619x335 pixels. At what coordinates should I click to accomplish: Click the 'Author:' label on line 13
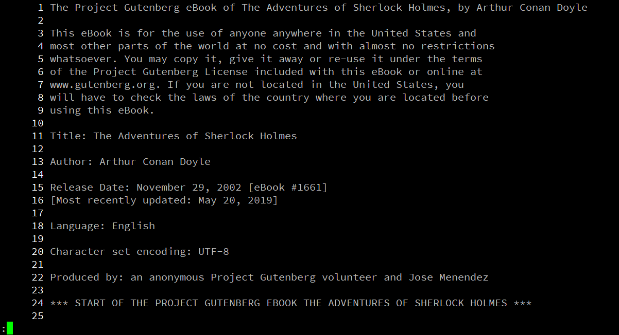(72, 162)
